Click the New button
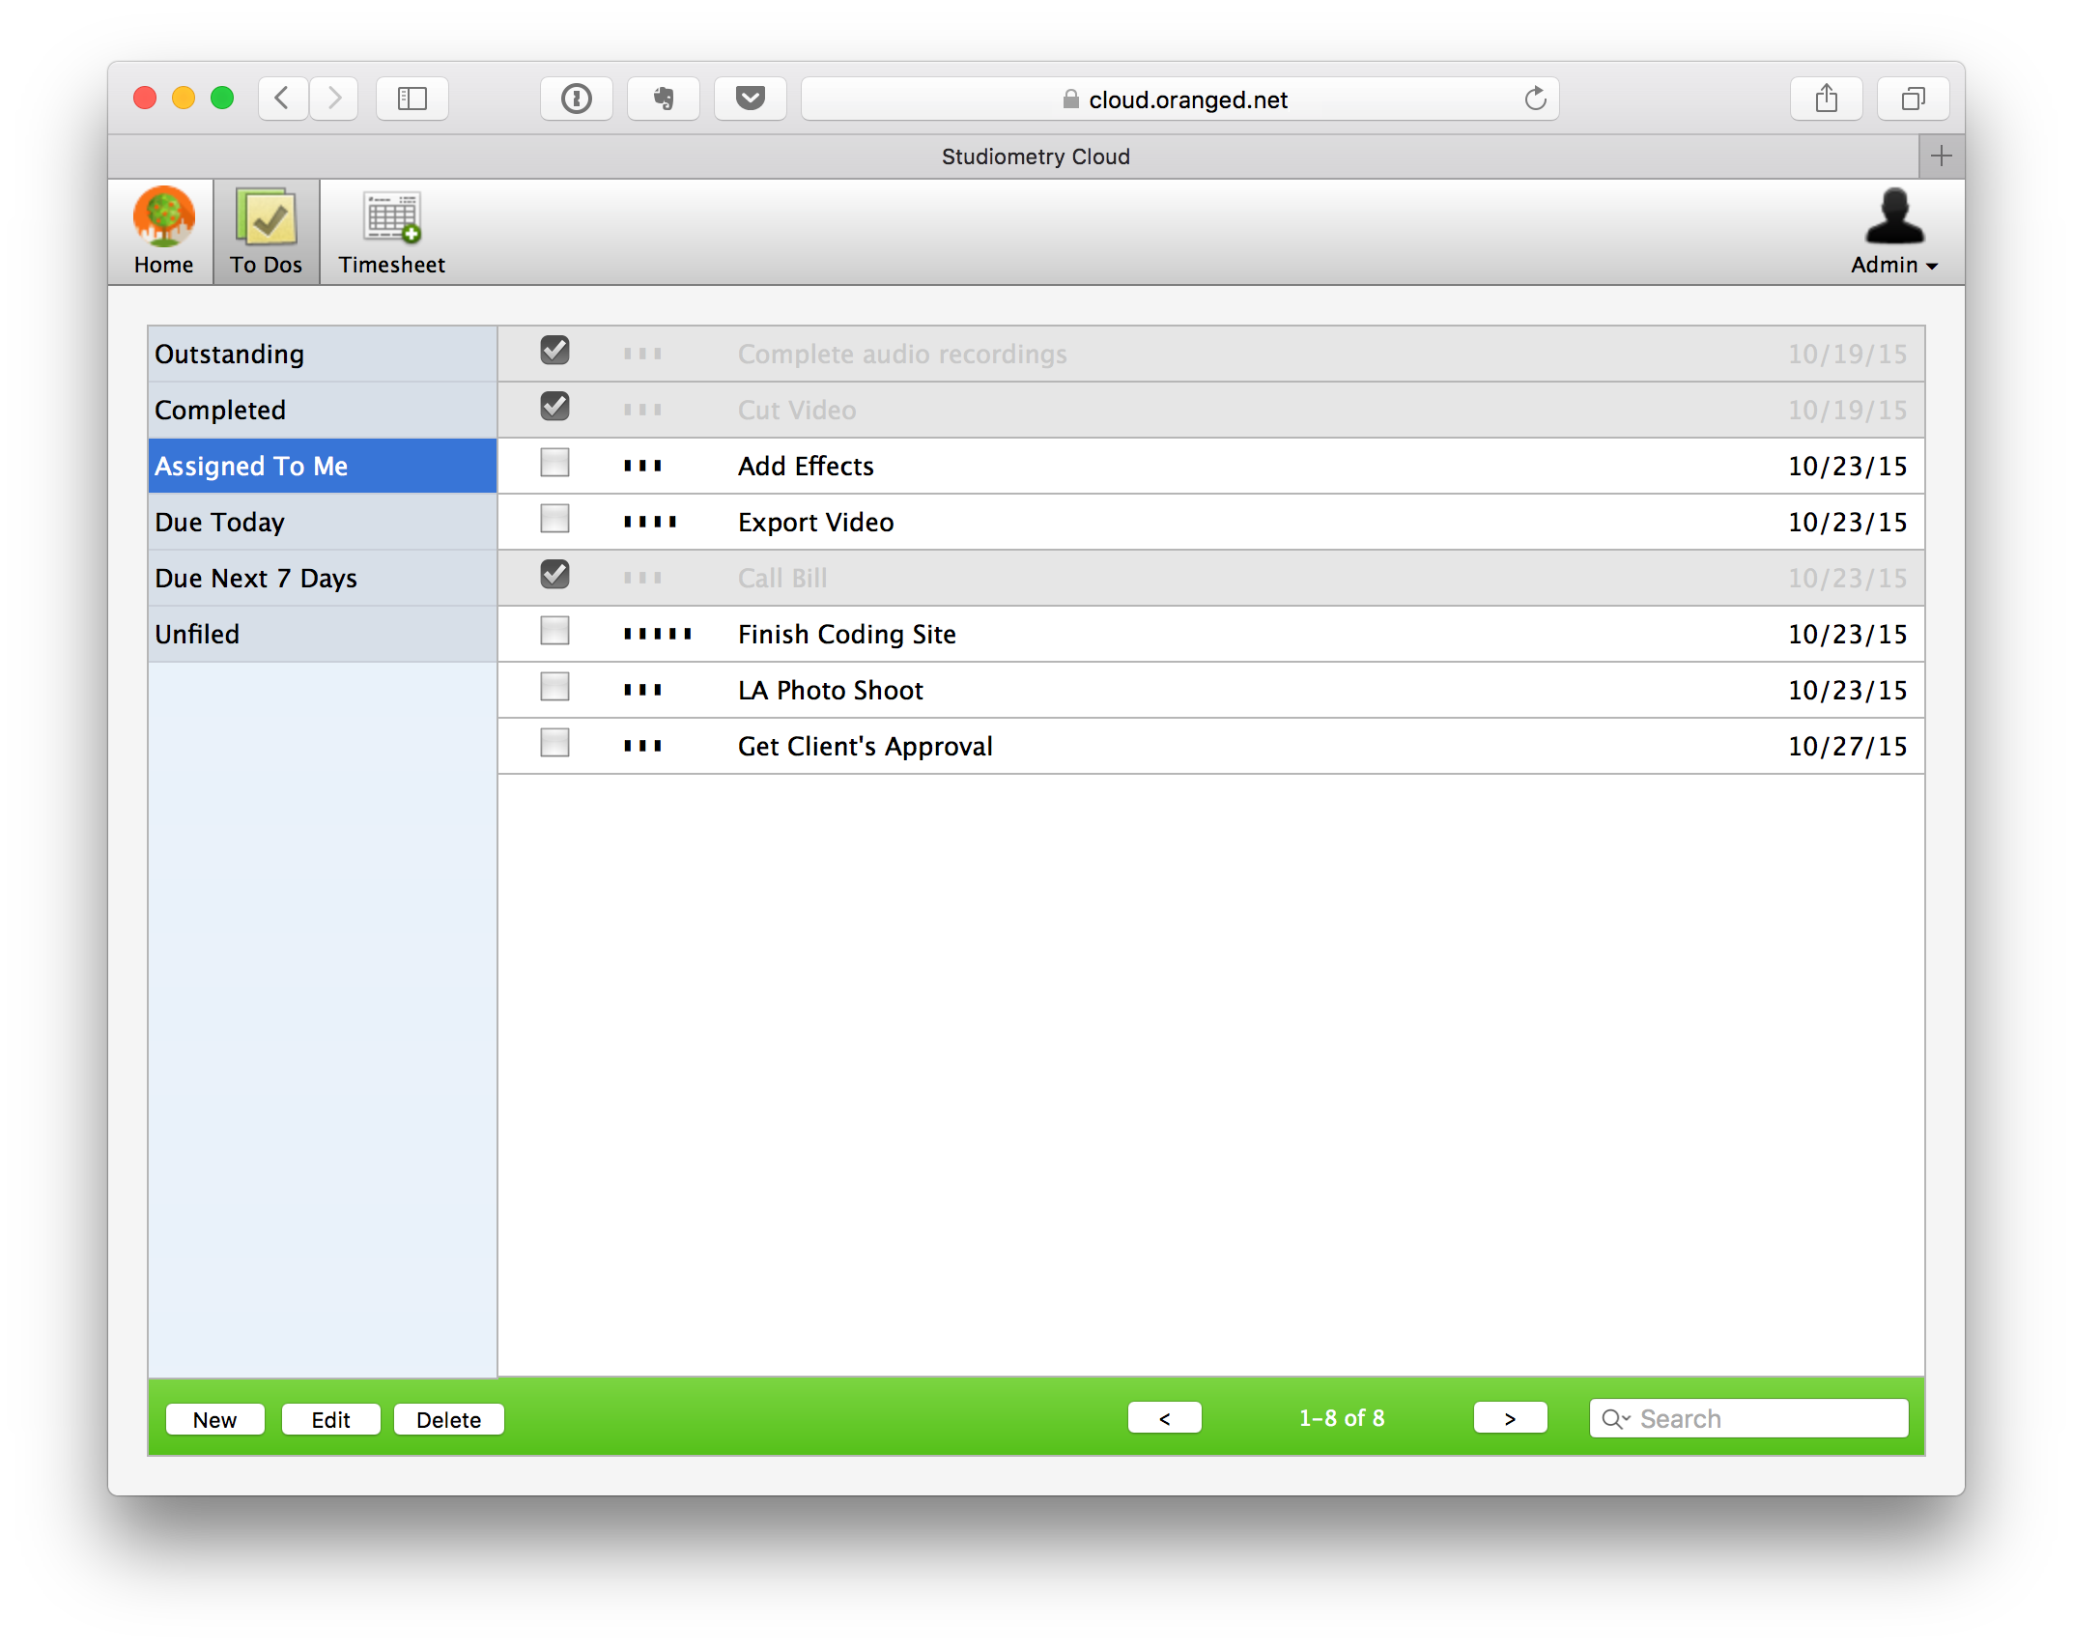This screenshot has height=1650, width=2073. (214, 1420)
